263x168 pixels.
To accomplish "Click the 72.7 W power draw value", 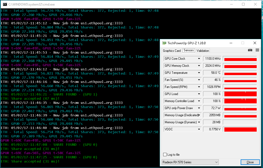I will coord(212,108).
